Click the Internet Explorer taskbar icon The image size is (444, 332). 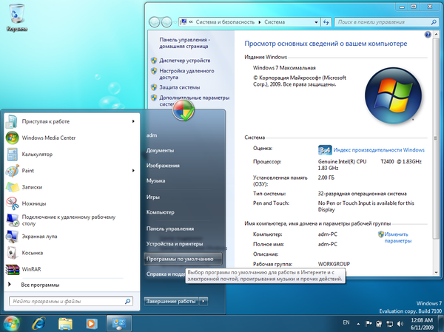[x=38, y=323]
